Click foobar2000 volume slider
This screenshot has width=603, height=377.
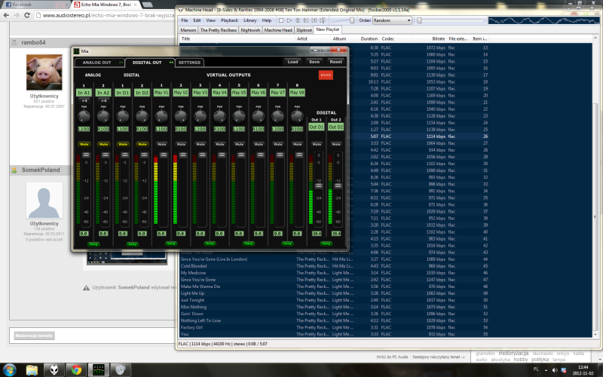(343, 20)
